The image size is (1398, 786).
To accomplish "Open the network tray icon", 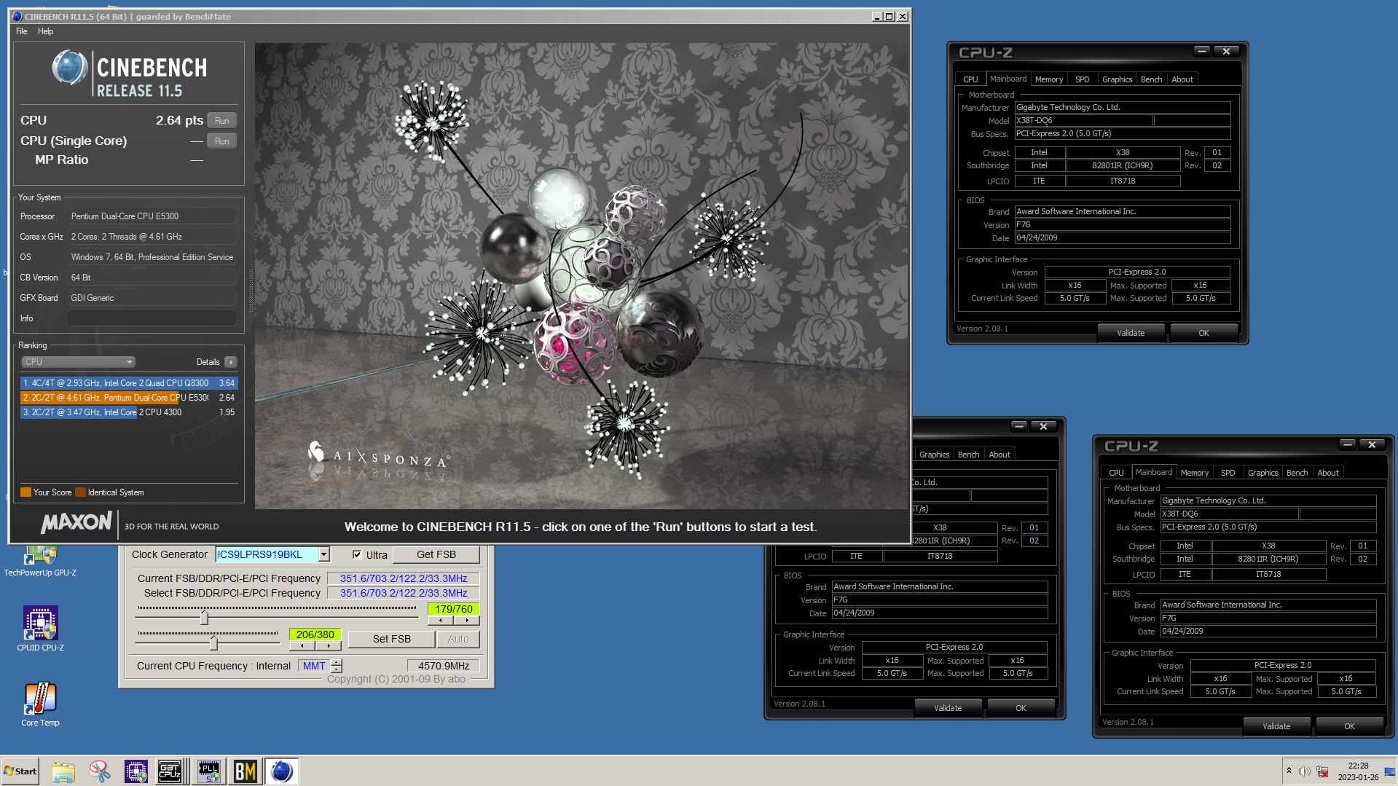I will pyautogui.click(x=1322, y=771).
